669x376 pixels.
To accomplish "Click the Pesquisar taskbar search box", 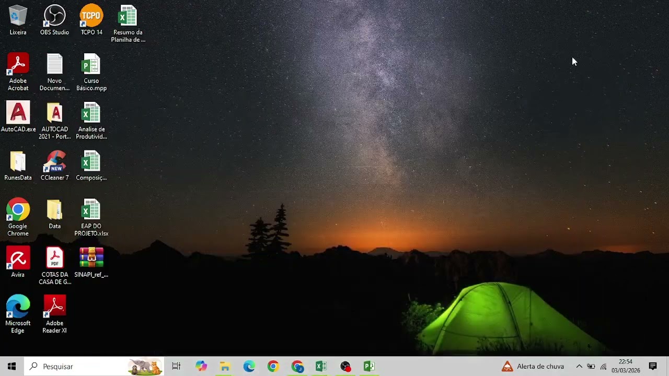I will pyautogui.click(x=94, y=366).
